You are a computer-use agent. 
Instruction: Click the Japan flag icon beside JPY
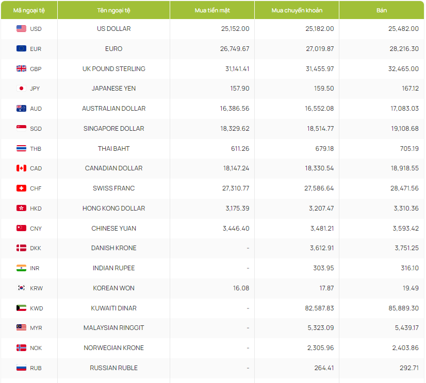(x=21, y=89)
